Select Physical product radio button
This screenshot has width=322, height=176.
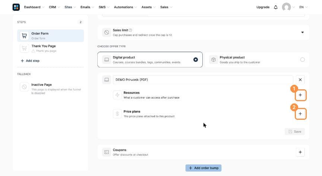pos(303,60)
